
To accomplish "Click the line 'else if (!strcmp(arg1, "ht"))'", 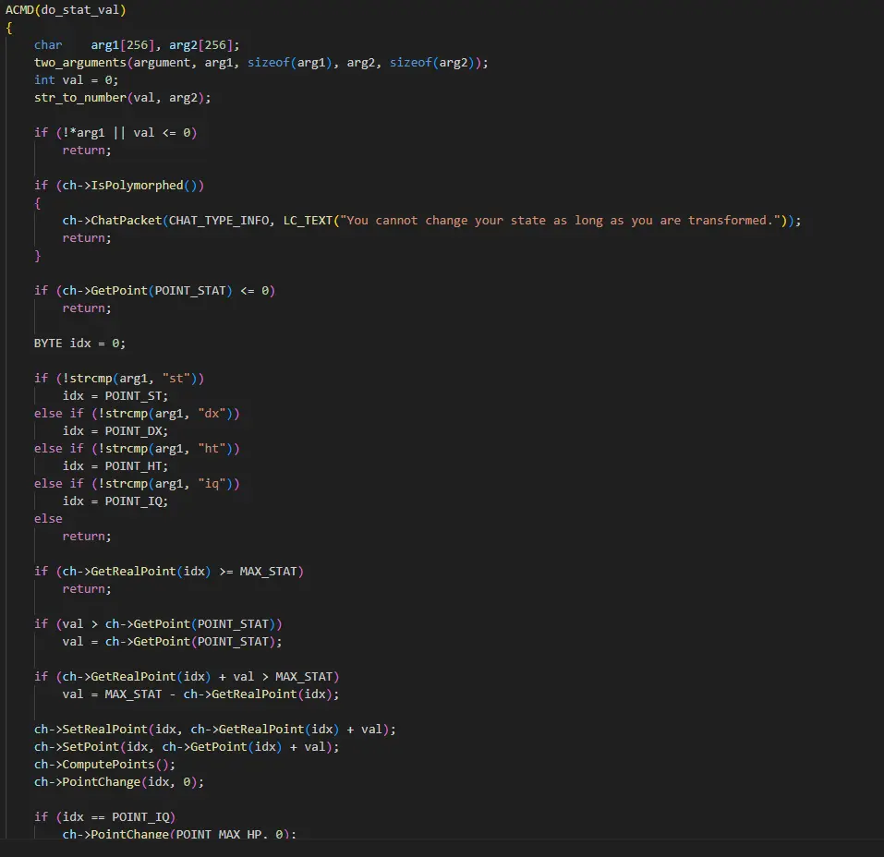I will 137,448.
